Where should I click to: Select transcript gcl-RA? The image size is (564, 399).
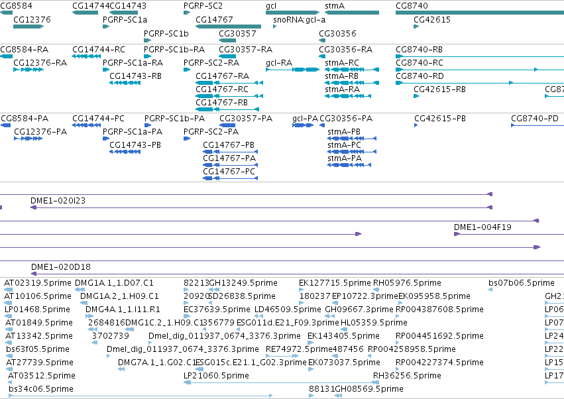279,62
